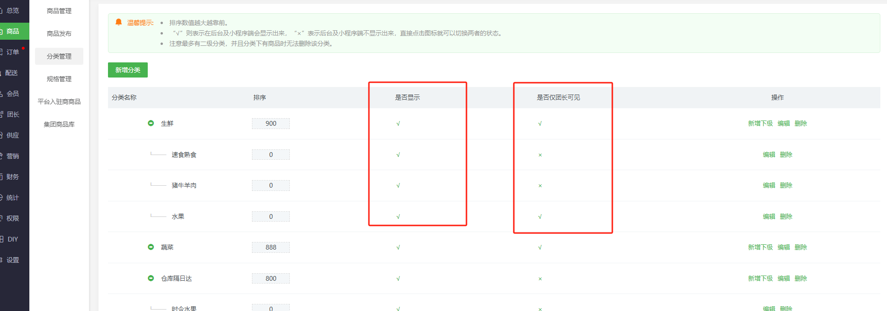The height and width of the screenshot is (311, 887).
Task: Click the sort order field for 生鲜
Action: 270,123
